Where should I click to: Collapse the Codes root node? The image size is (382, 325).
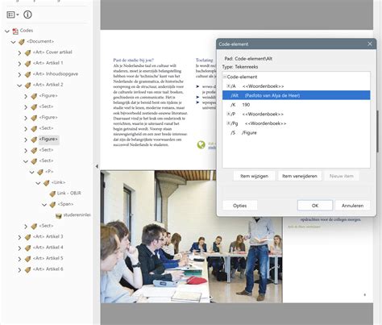[7, 31]
